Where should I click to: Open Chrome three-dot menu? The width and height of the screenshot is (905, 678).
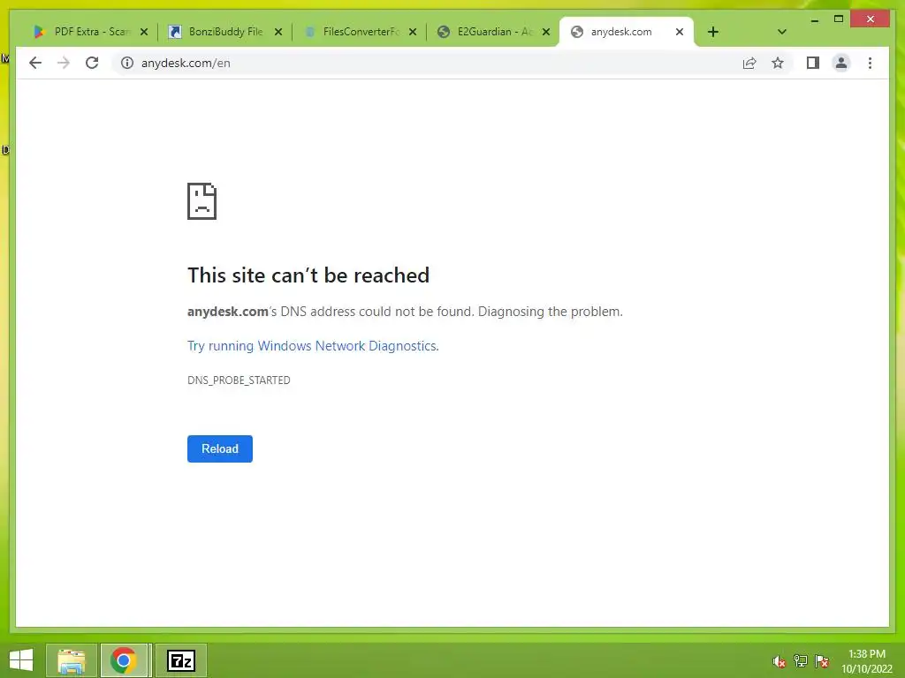(x=870, y=63)
